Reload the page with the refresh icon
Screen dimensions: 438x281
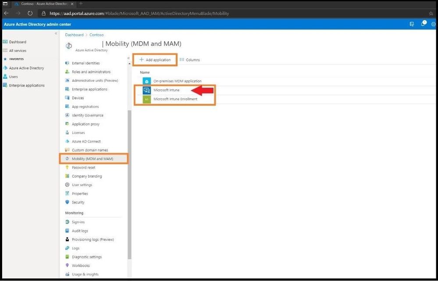(30, 13)
